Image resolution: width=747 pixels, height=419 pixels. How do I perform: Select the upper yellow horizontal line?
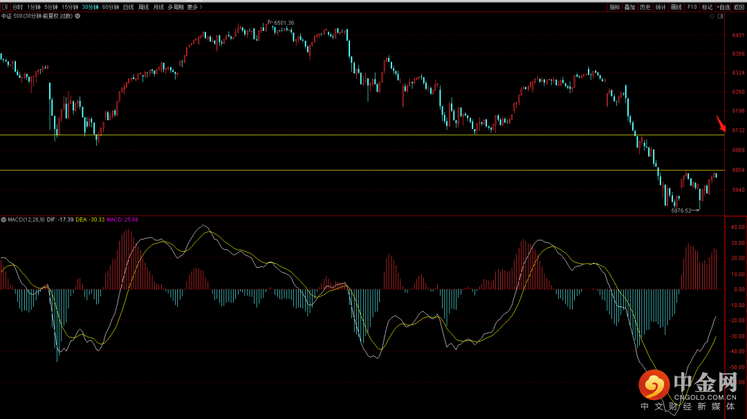362,135
